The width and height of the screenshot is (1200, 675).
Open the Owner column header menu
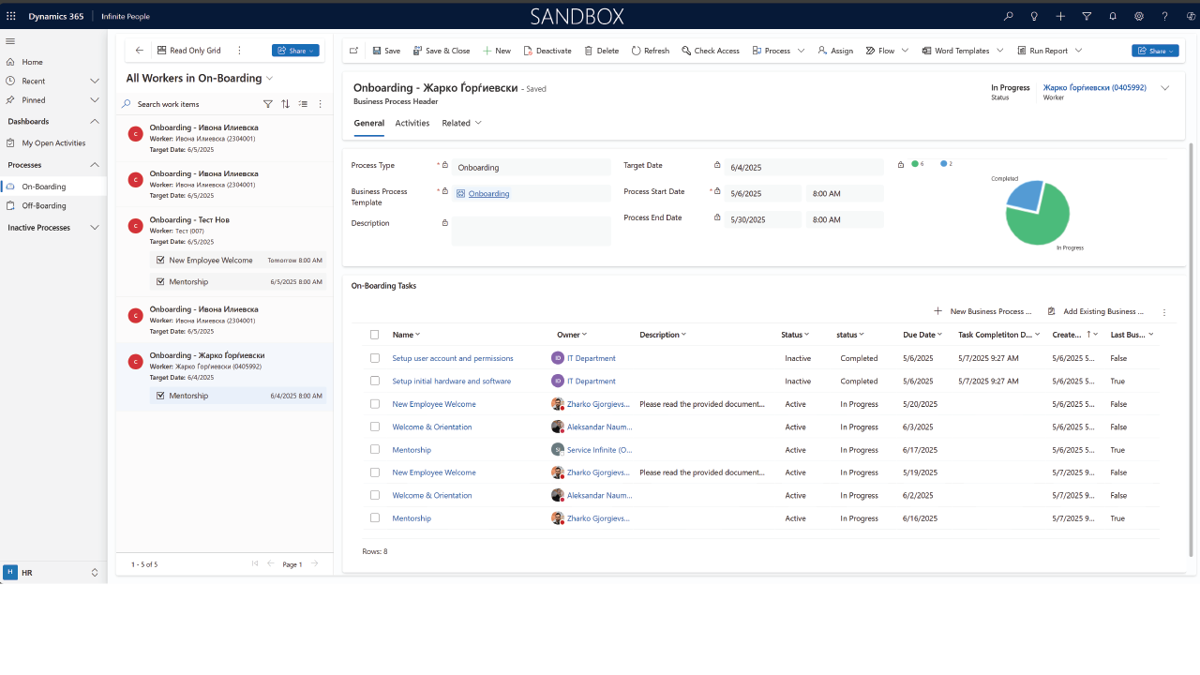tap(572, 335)
